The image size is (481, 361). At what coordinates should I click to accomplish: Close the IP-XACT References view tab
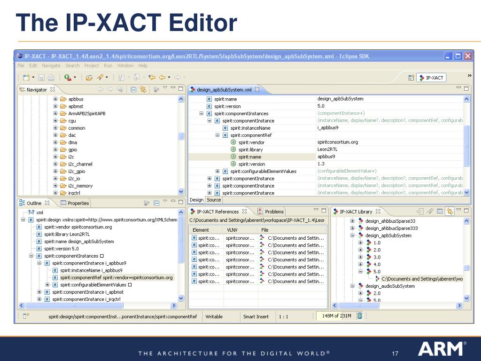tap(244, 211)
